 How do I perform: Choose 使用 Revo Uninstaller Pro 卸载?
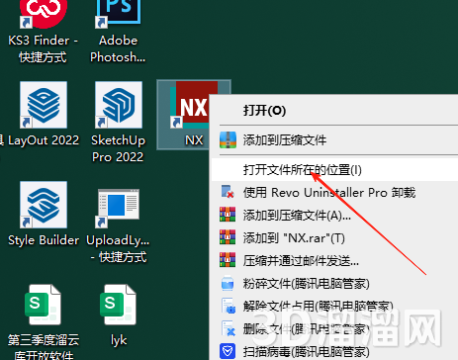[333, 192]
